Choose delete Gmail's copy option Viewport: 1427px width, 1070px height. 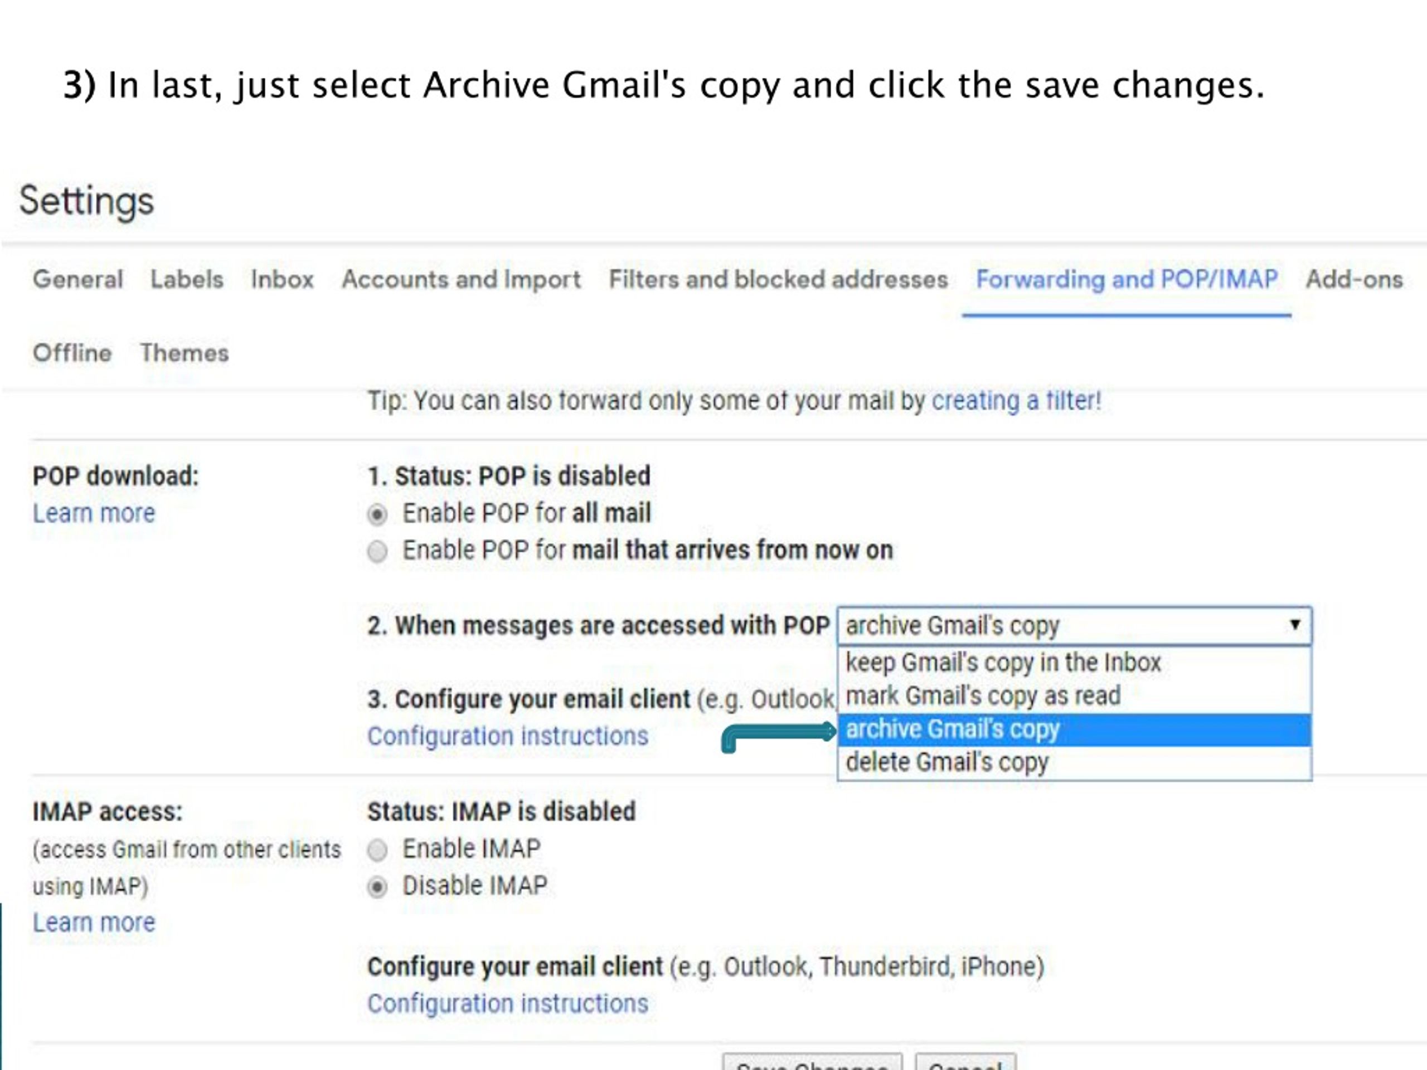point(1074,762)
